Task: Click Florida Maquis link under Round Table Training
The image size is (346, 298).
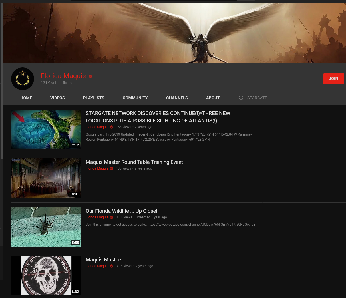Action: click(x=97, y=168)
